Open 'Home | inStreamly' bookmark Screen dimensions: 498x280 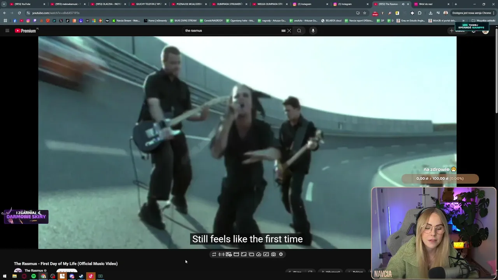tap(155, 21)
